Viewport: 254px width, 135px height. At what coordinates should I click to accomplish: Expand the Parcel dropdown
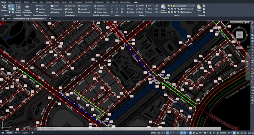[x=55, y=6]
